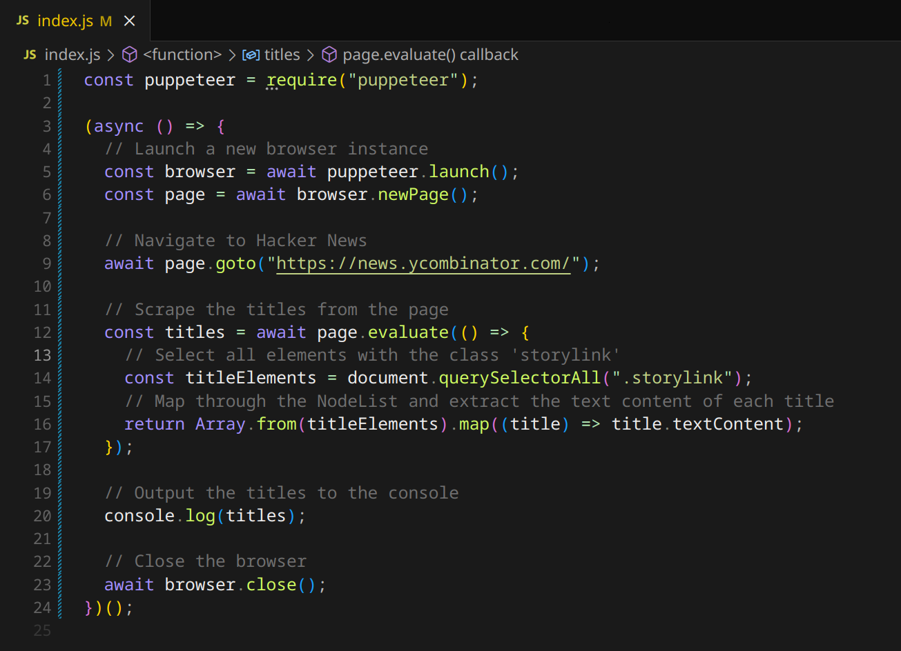Click the JS file icon in the tab
The image size is (901, 651).
[x=23, y=21]
